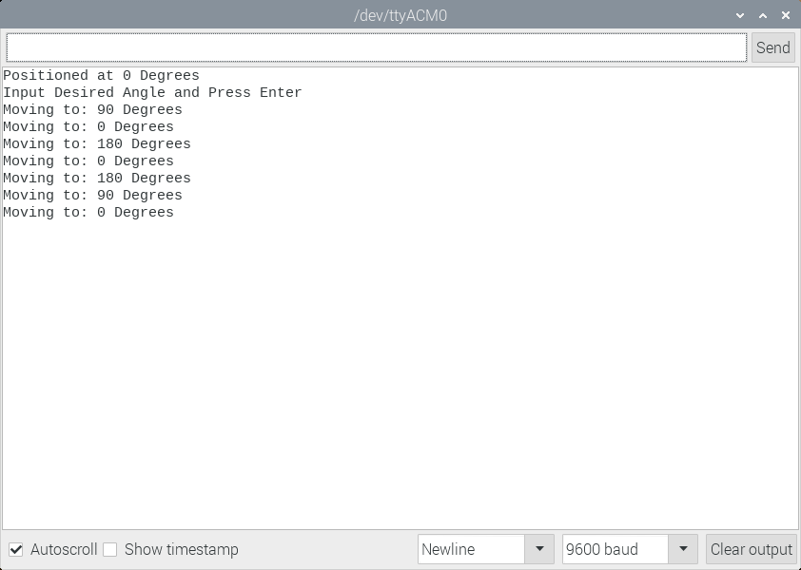Viewport: 801px width, 570px height.
Task: Open the 9600 baud rate dropdown
Action: pos(630,550)
